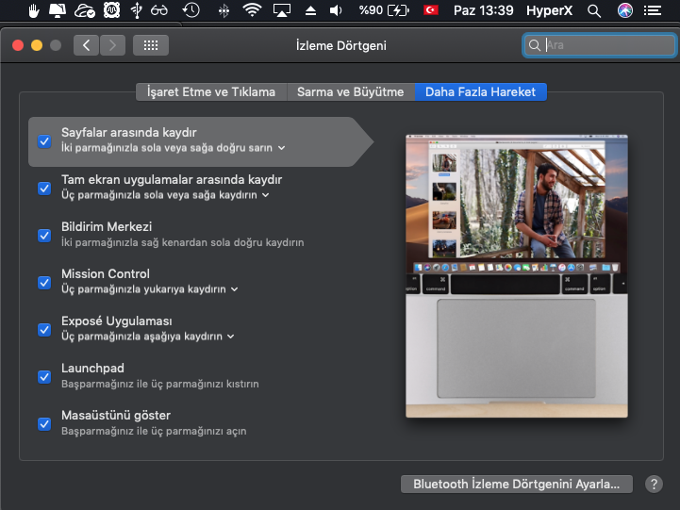Toggle the Masaüstünü göster checkbox
680x510 pixels.
pyautogui.click(x=44, y=423)
